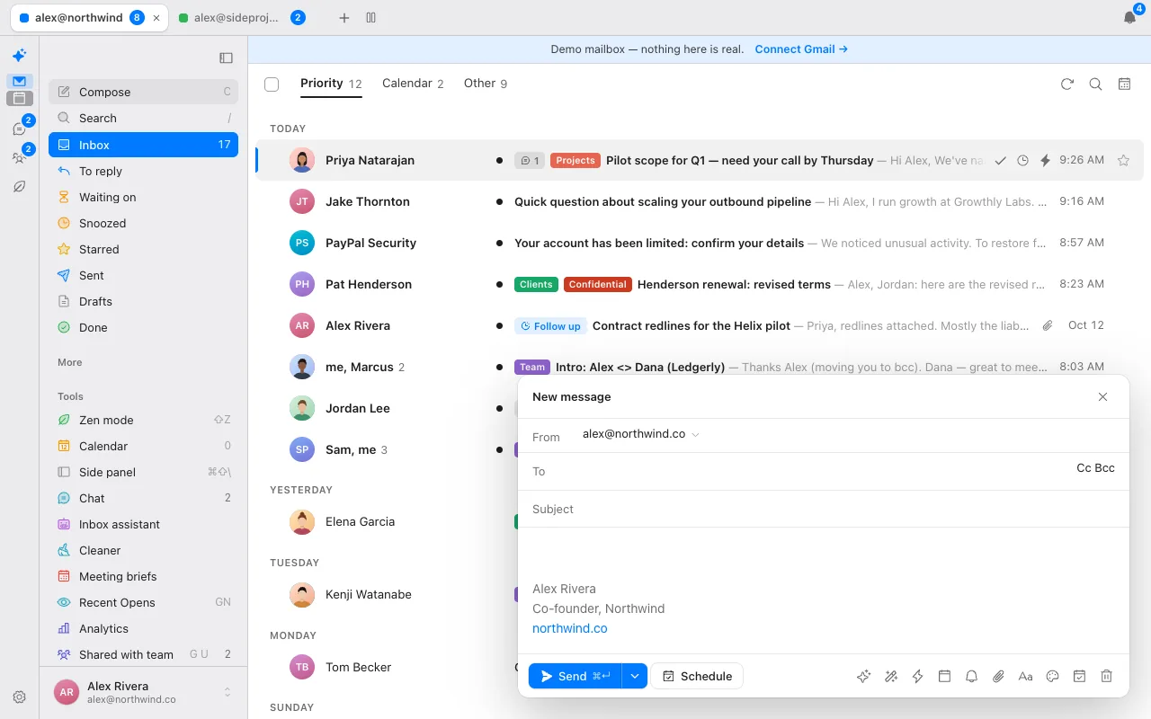Click the lightning bolt on Priya Natarajan's email

(1045, 161)
